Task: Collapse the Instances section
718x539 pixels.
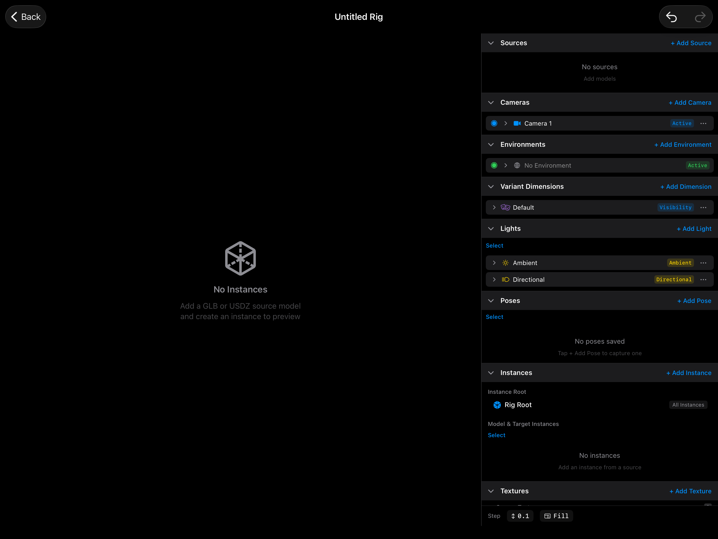Action: [491, 373]
